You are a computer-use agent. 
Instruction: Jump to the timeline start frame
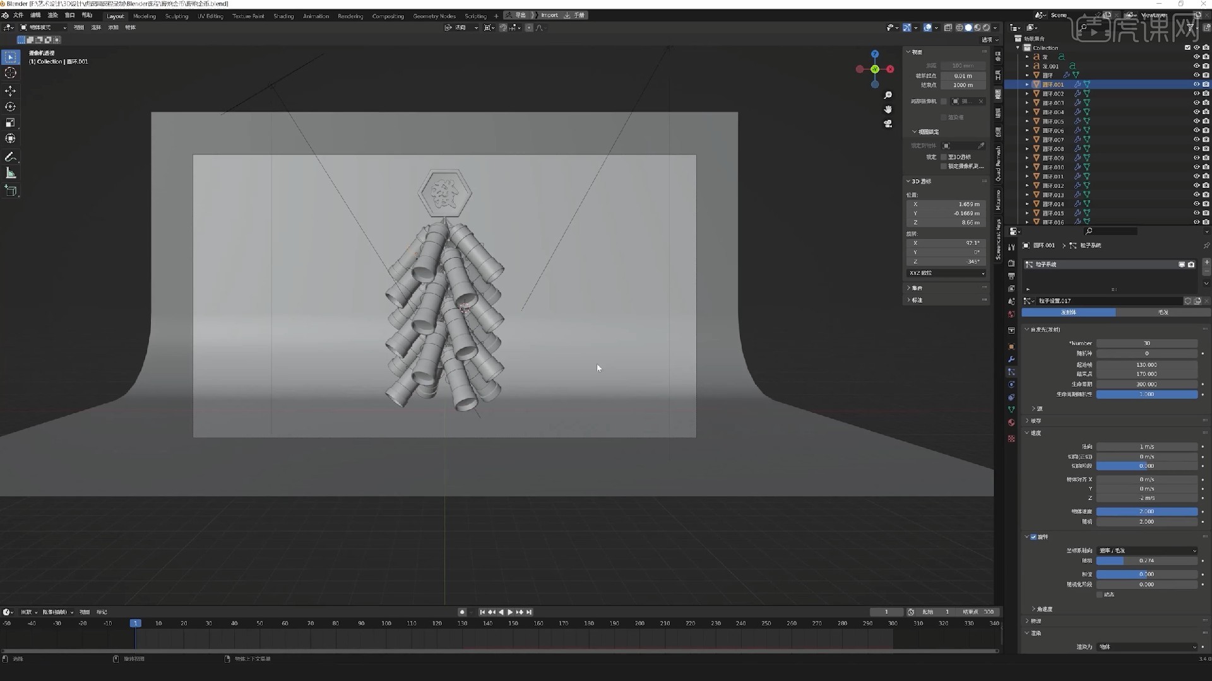(x=482, y=612)
